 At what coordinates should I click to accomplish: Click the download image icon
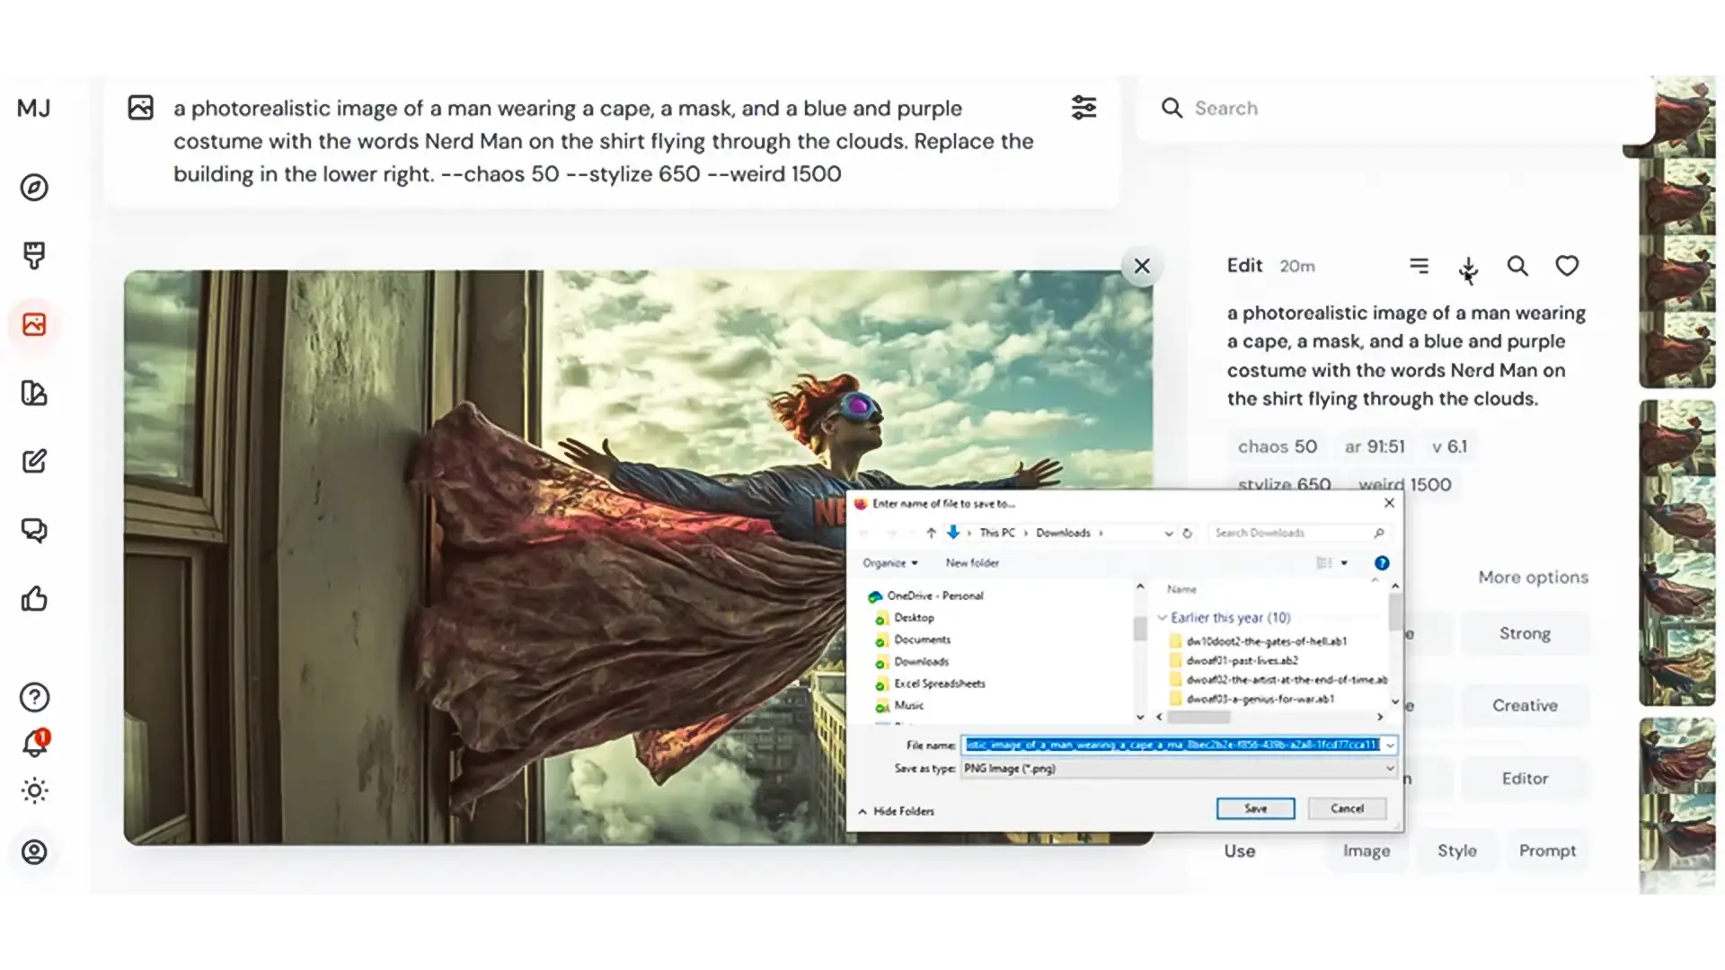click(1468, 268)
